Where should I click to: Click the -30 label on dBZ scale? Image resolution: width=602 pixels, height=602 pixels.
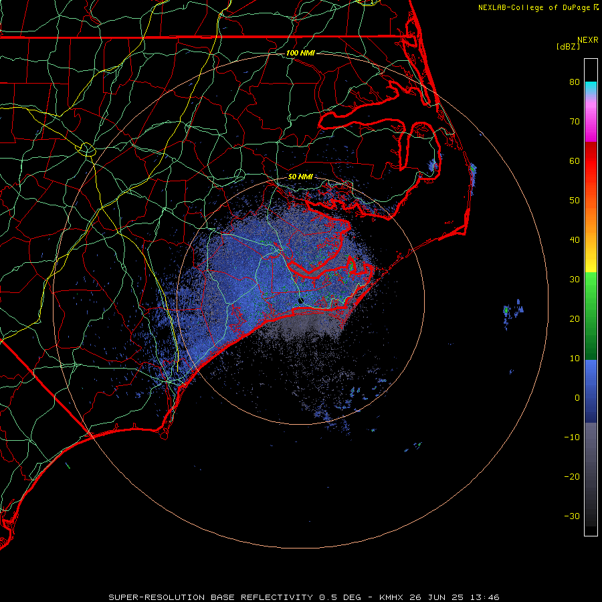pyautogui.click(x=572, y=516)
